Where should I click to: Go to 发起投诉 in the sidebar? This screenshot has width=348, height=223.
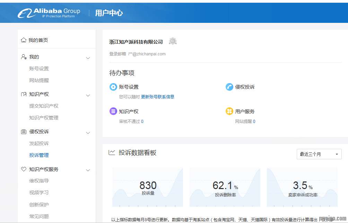(x=39, y=143)
